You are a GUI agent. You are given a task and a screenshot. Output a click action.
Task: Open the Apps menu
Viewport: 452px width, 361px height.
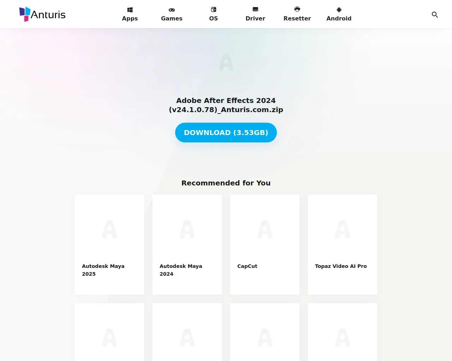coord(130,14)
